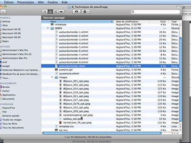Select the autourdumonde-8.xhtml file

click(74, 58)
